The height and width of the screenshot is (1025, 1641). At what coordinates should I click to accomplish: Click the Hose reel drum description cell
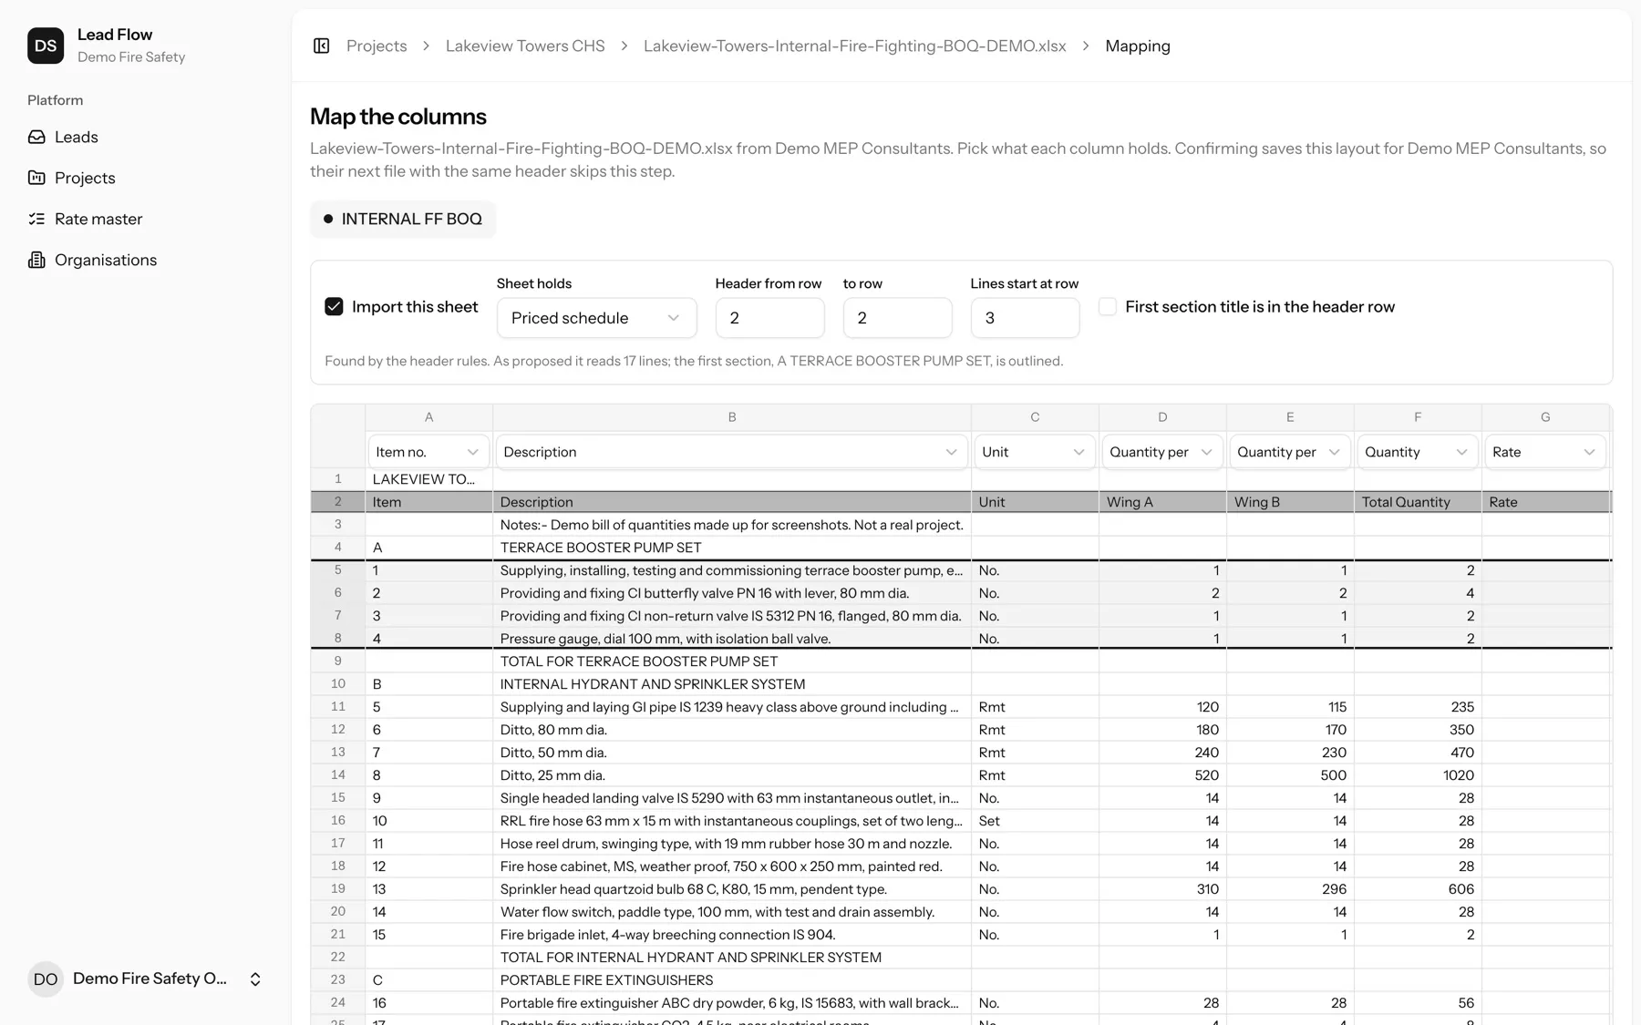731,844
